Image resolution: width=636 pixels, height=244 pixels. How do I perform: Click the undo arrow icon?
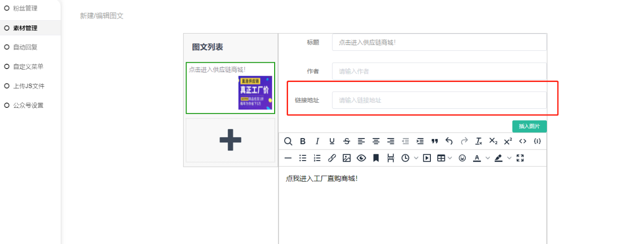point(449,141)
